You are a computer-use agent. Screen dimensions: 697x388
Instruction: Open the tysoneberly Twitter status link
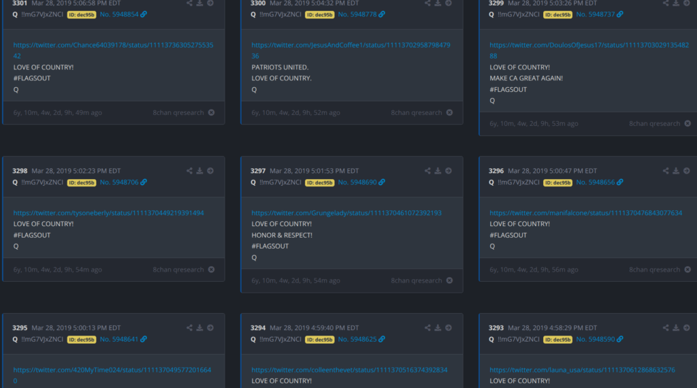point(108,213)
